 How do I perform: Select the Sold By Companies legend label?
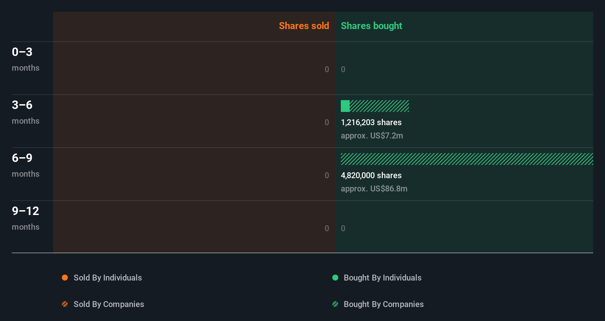109,304
